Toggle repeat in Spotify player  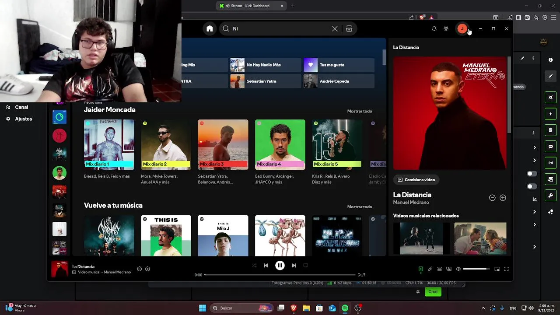pyautogui.click(x=306, y=265)
